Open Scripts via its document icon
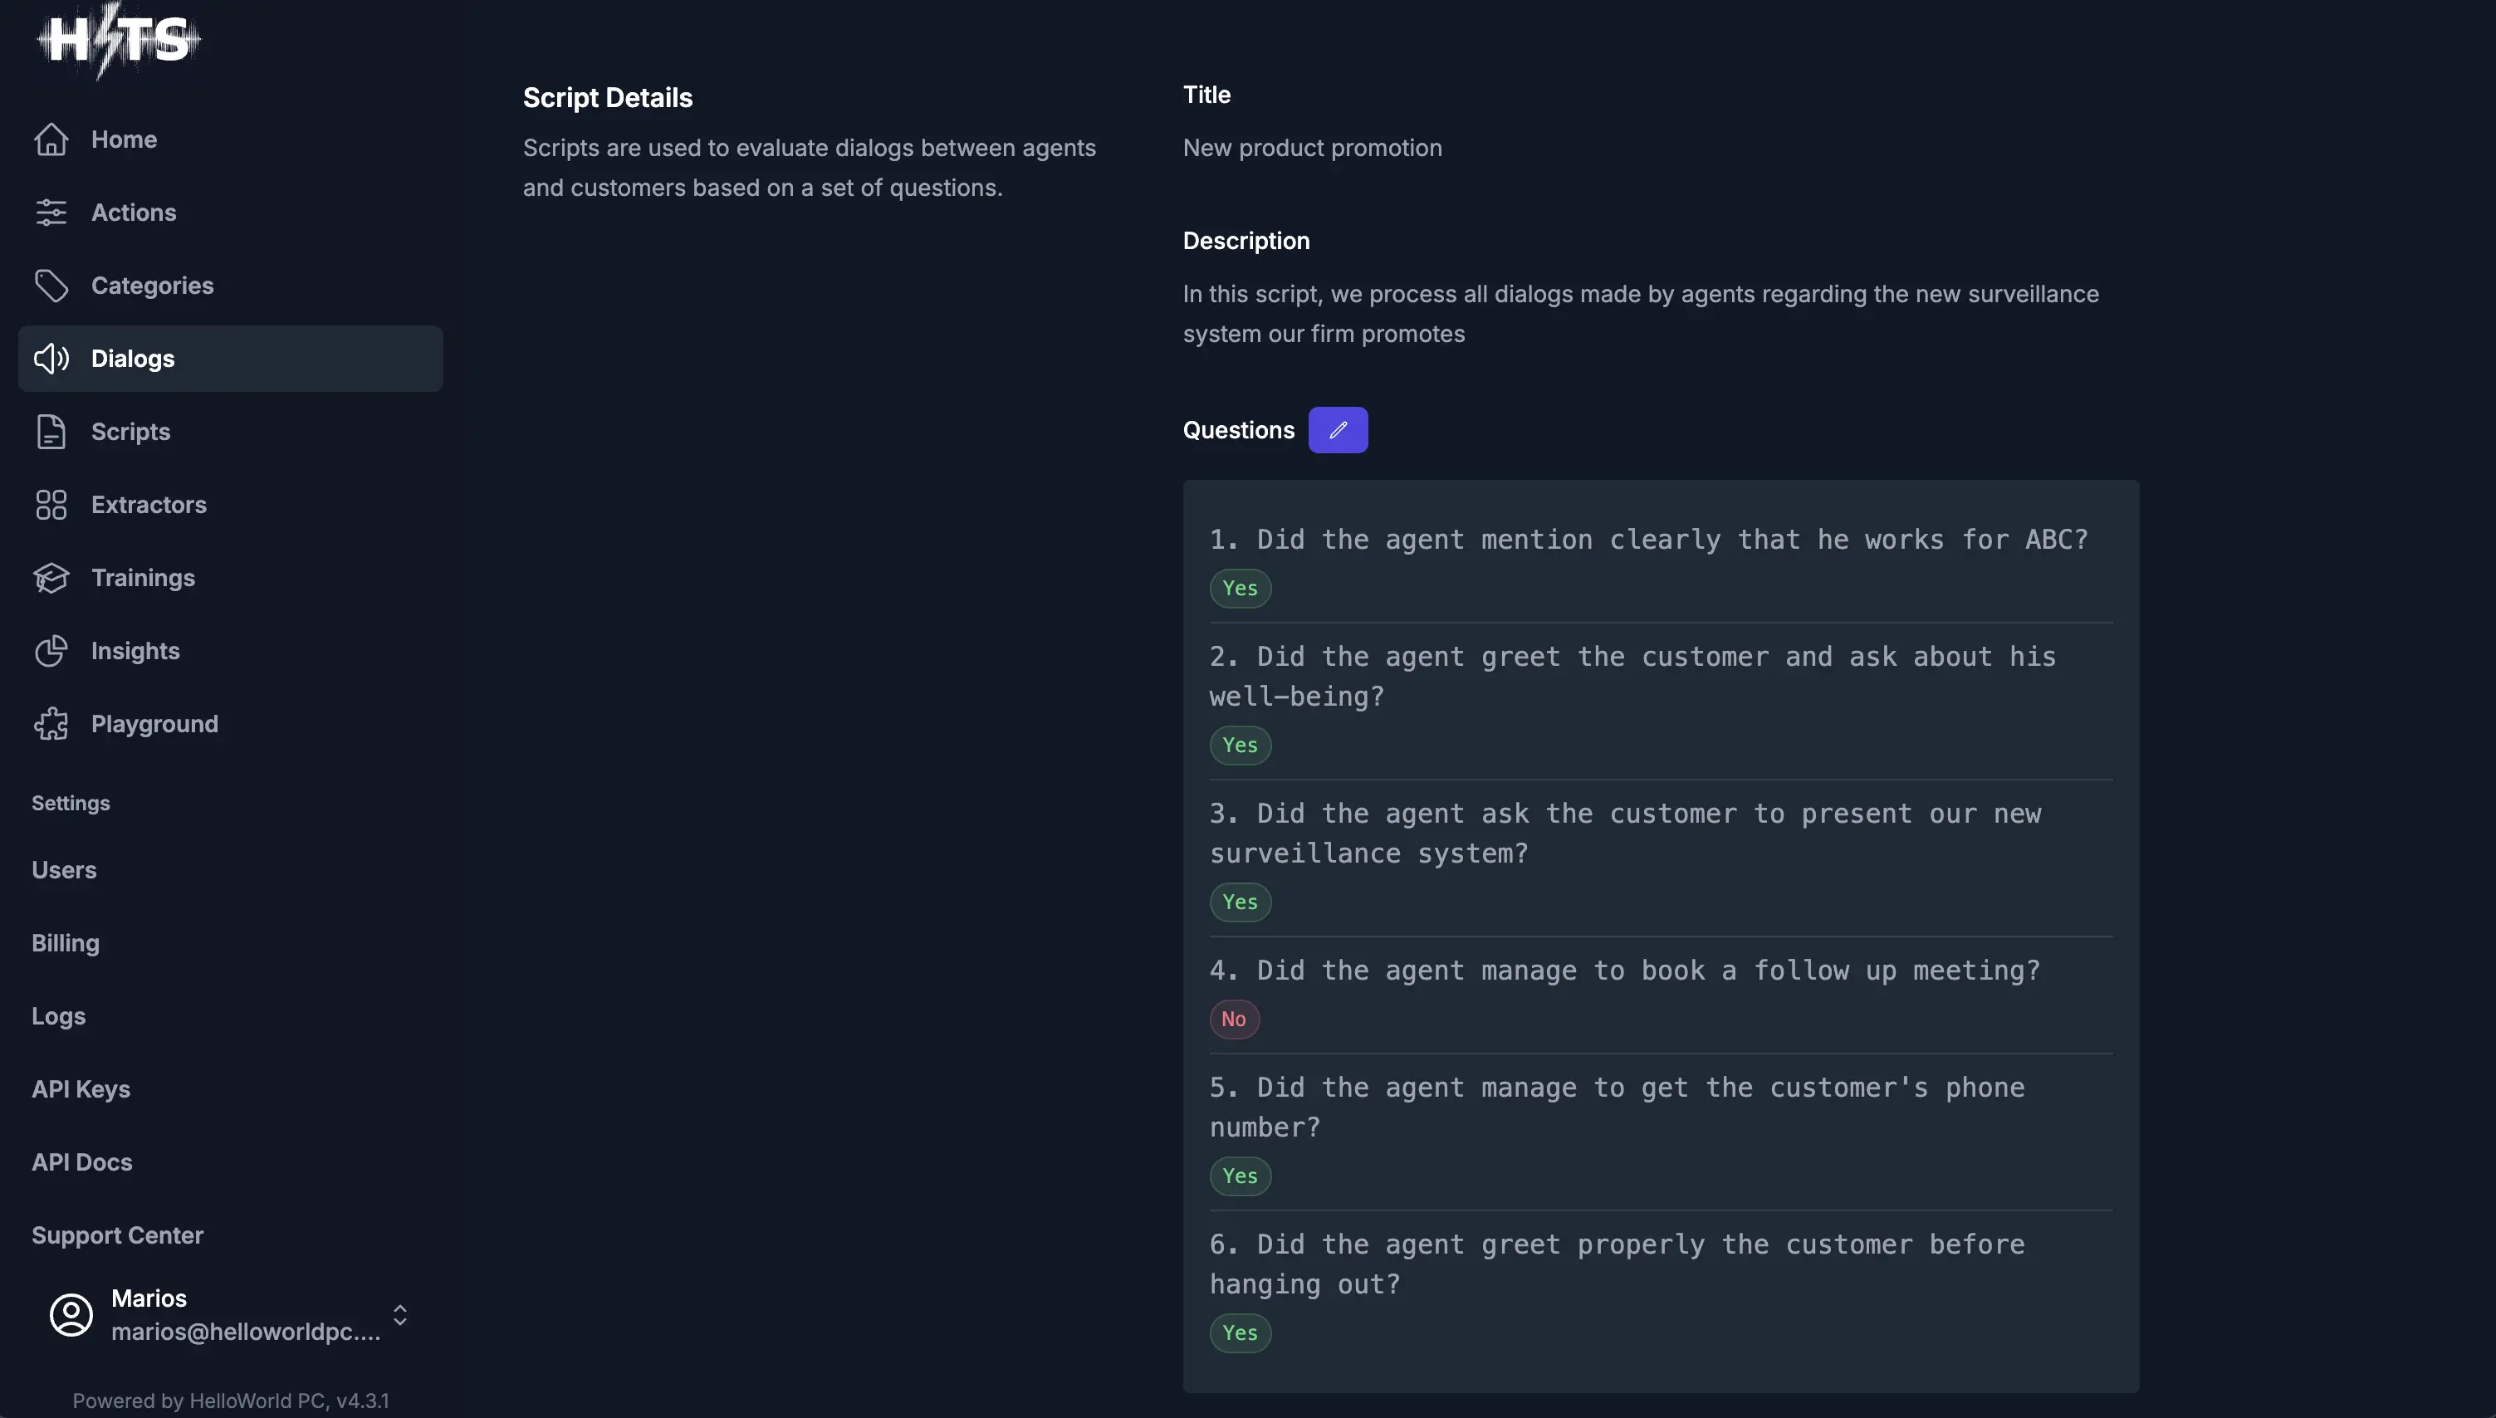 point(51,432)
